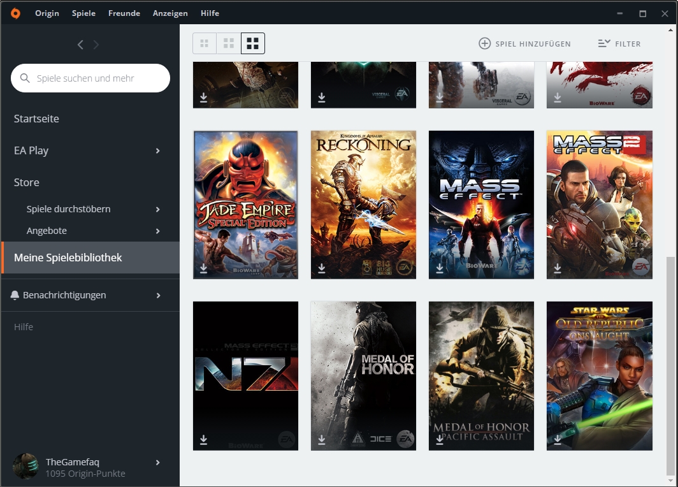
Task: Open Benachrichtigungen label in sidebar
Action: click(x=64, y=295)
